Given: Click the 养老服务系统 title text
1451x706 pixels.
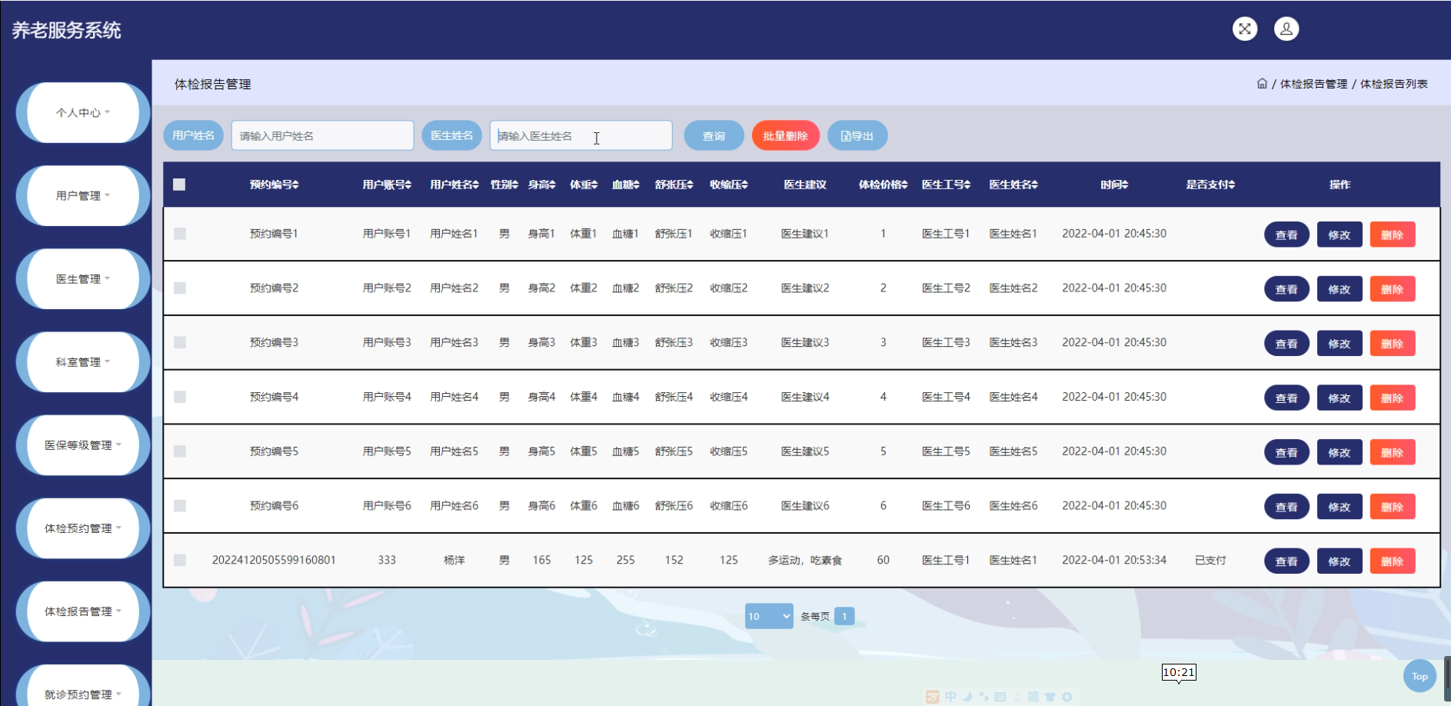Looking at the screenshot, I should (67, 30).
